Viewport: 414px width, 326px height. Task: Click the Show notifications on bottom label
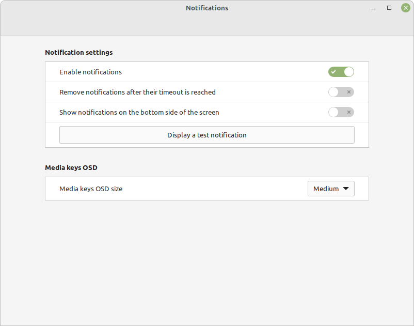click(x=139, y=112)
